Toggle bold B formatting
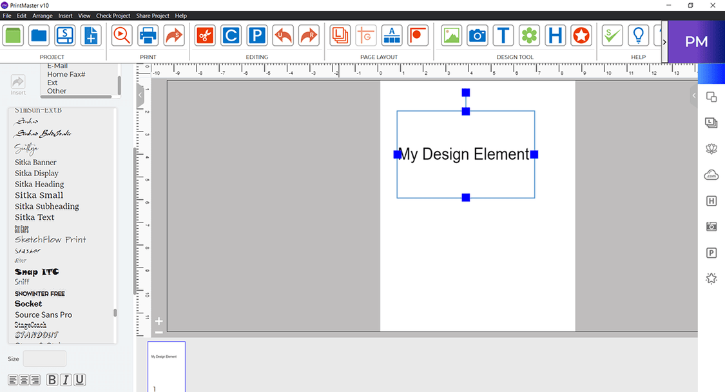 52,380
